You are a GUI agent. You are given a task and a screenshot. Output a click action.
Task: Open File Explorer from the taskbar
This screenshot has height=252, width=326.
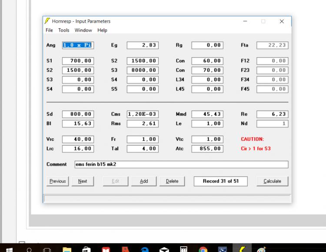coord(67,249)
